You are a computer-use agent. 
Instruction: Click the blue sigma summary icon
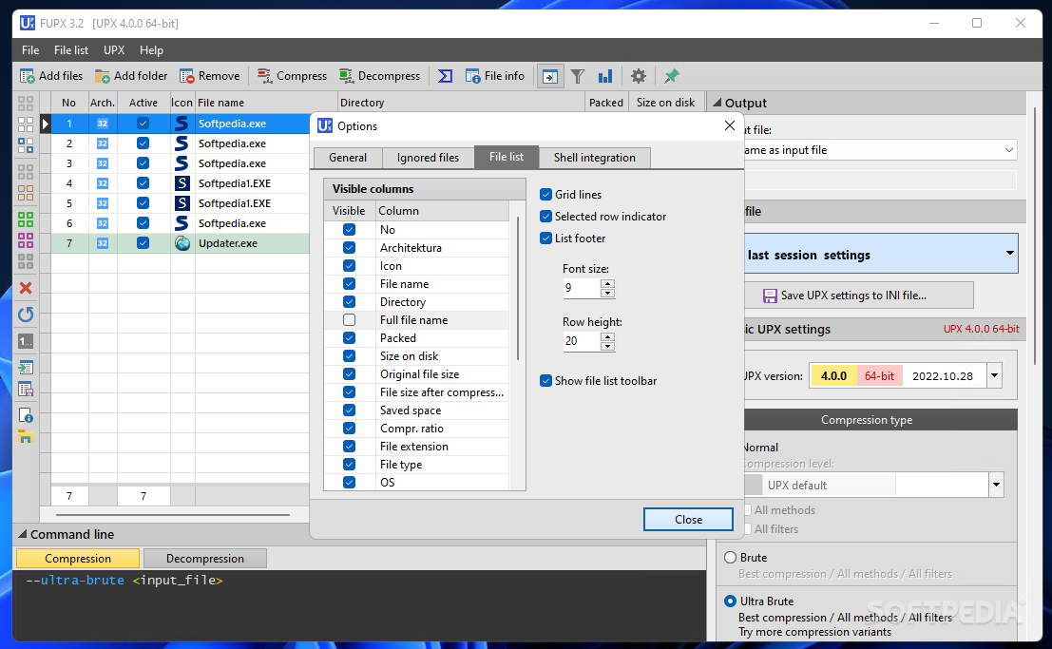pos(445,77)
